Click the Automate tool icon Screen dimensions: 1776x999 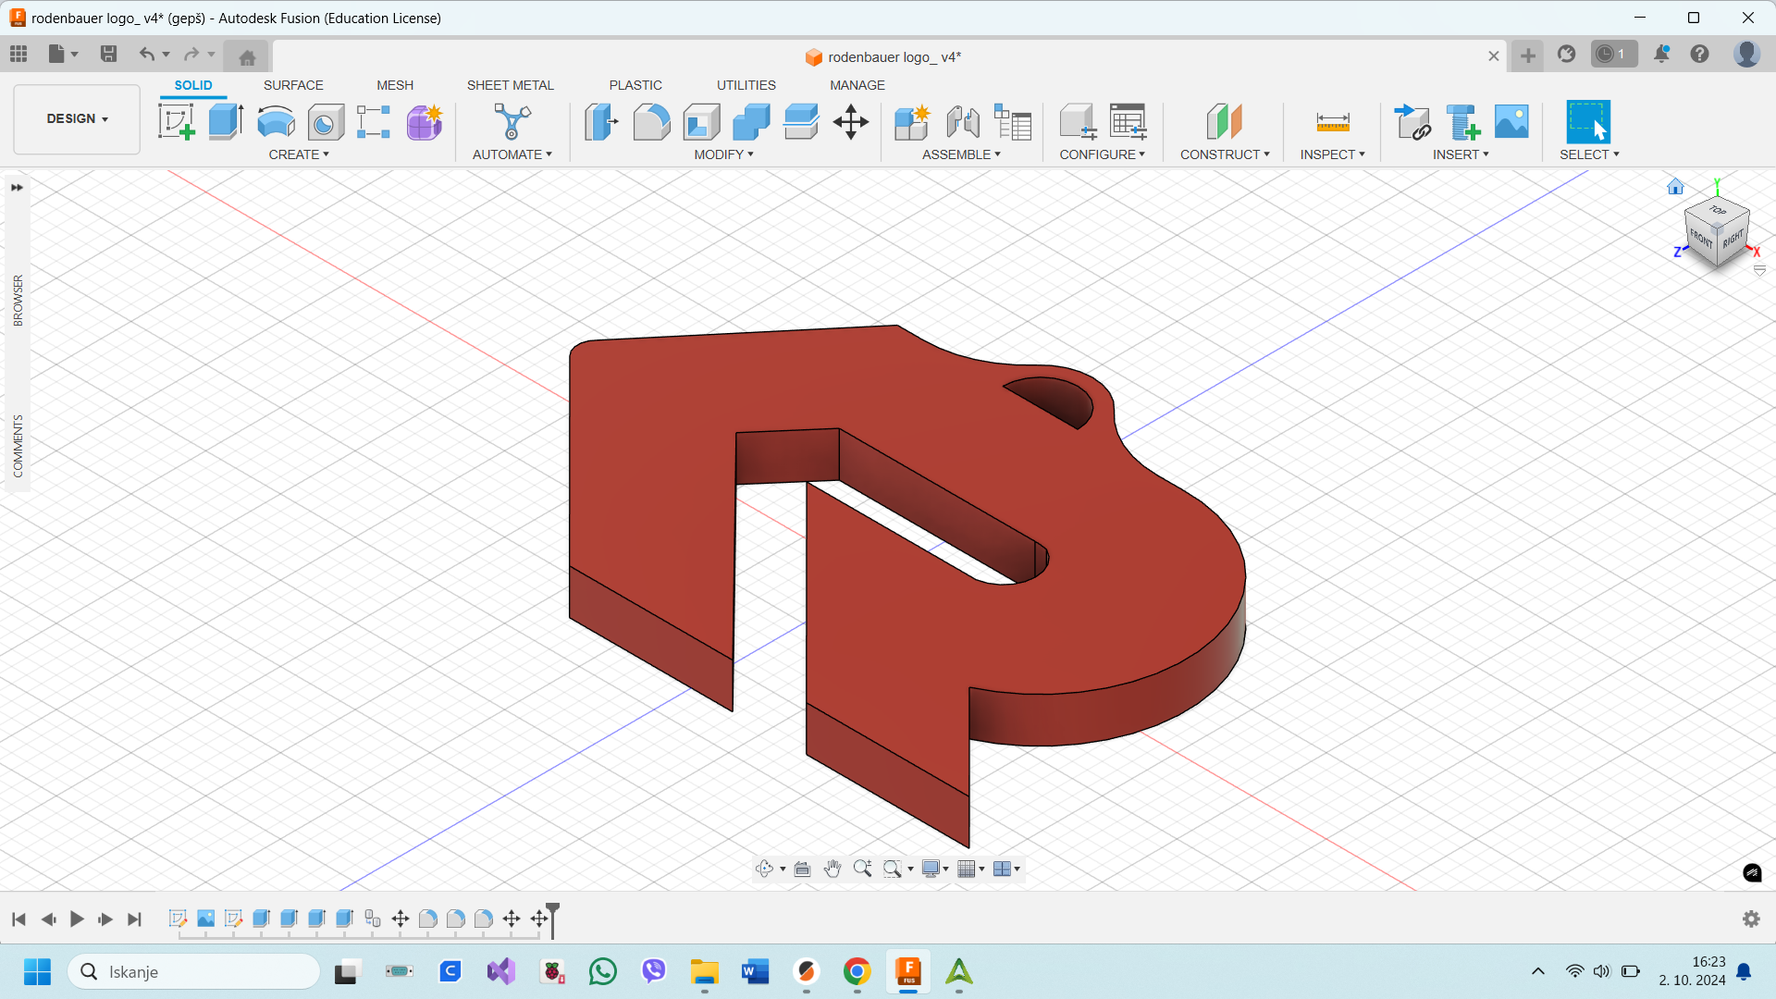[512, 121]
